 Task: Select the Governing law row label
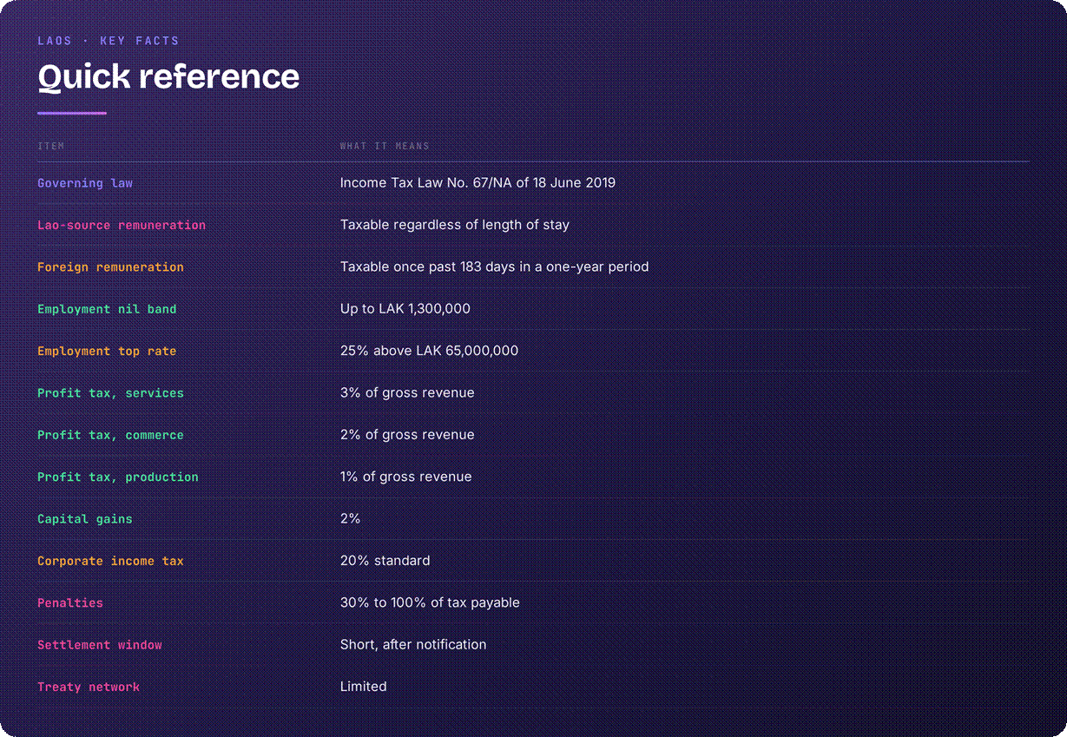(x=85, y=183)
